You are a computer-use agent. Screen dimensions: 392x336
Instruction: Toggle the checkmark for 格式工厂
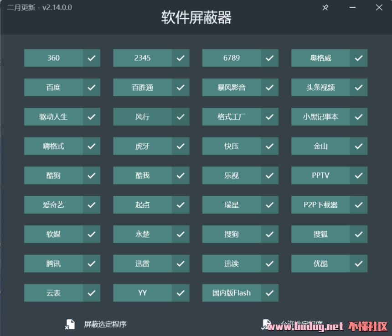click(x=269, y=117)
